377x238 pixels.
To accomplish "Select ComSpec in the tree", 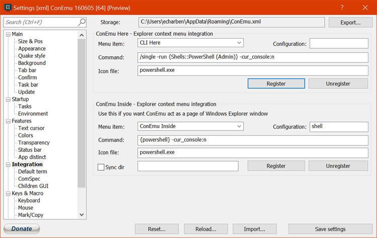I will pyautogui.click(x=29, y=179).
